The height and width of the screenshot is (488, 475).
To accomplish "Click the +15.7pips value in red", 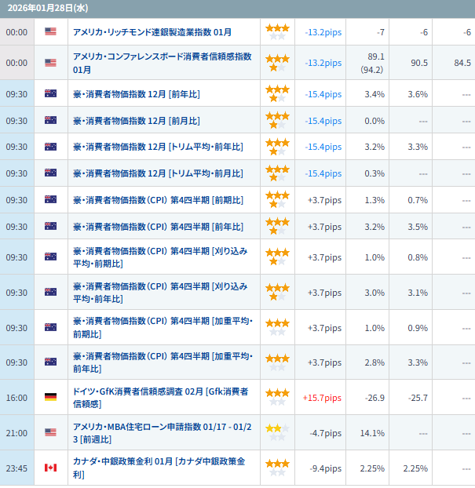I will (x=322, y=398).
